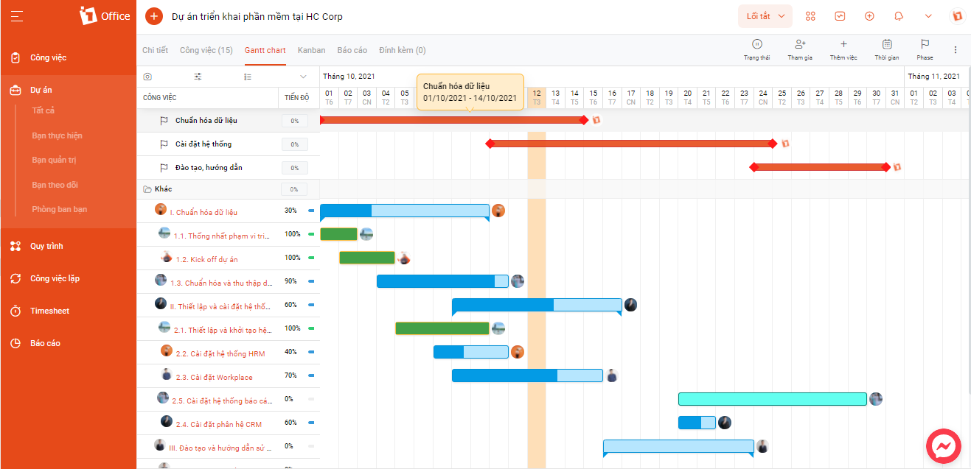Click the Trạng thái pause icon
Viewport: 971px width, 469px height.
756,44
